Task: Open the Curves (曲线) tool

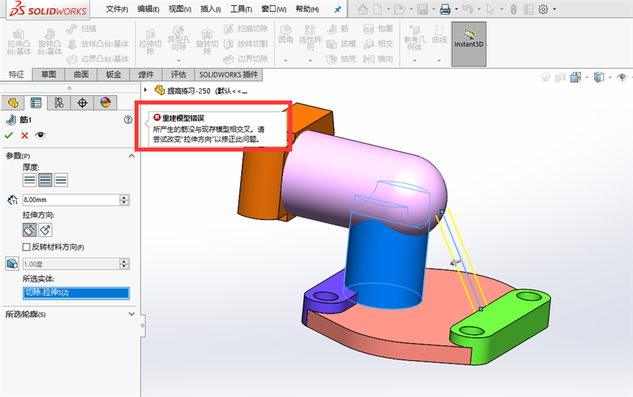Action: [x=439, y=34]
